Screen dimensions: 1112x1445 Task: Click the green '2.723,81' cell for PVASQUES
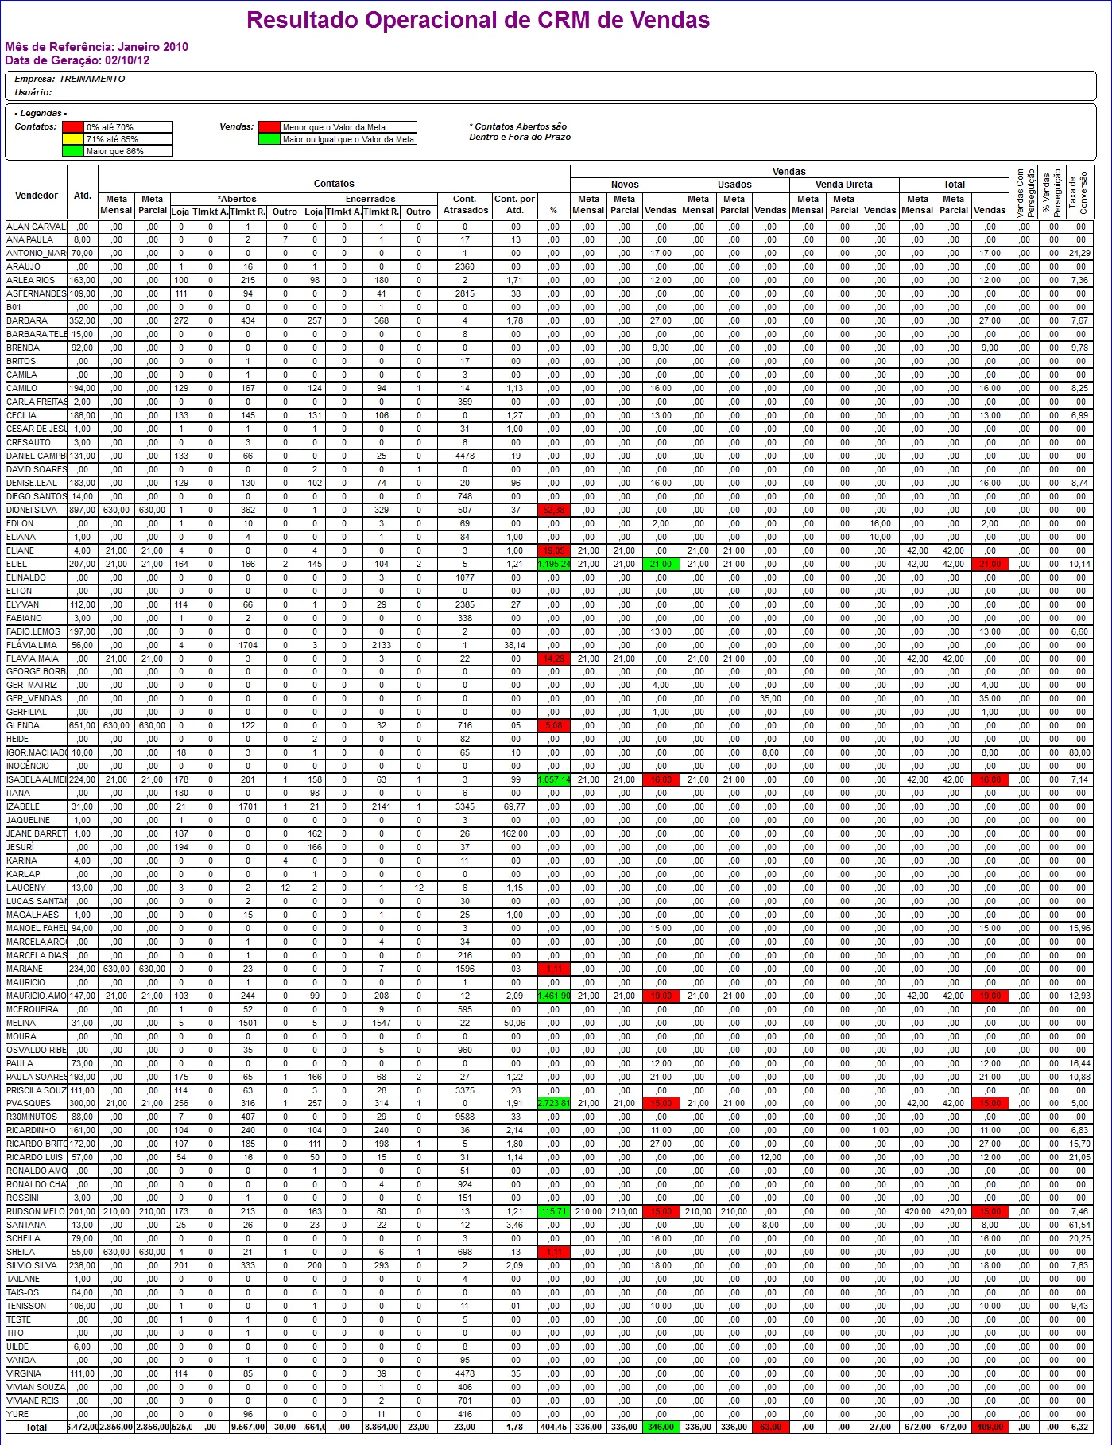(553, 1103)
